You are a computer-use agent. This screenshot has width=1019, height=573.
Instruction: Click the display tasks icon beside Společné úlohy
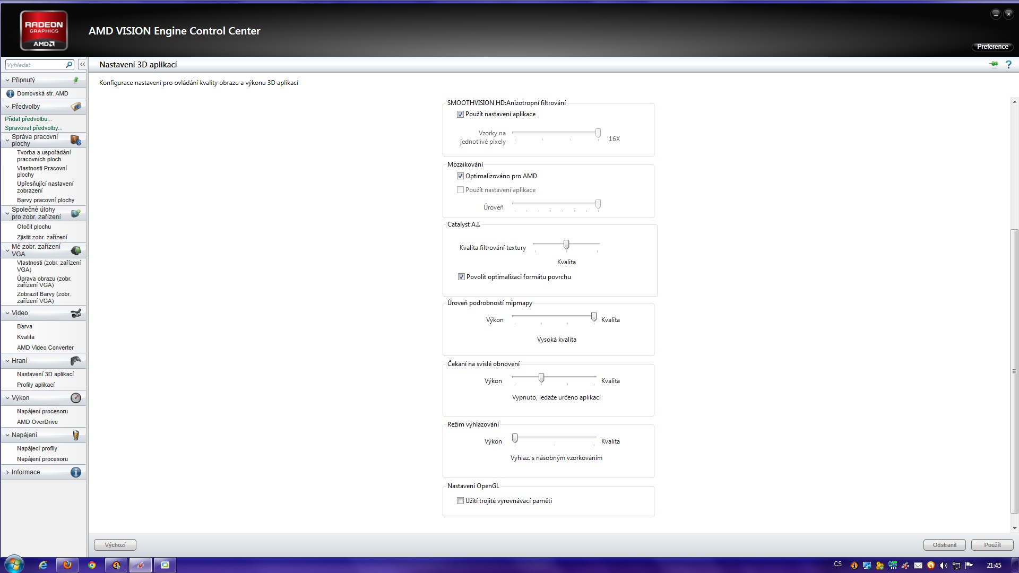click(76, 213)
